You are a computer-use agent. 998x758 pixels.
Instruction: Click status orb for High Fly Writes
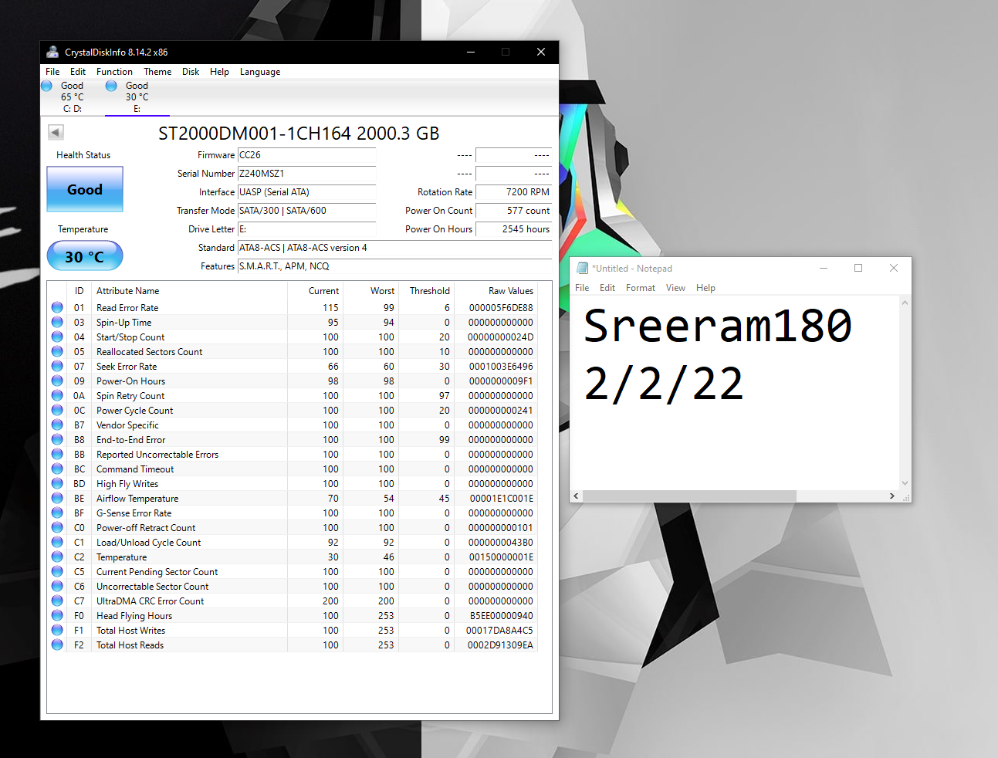57,483
